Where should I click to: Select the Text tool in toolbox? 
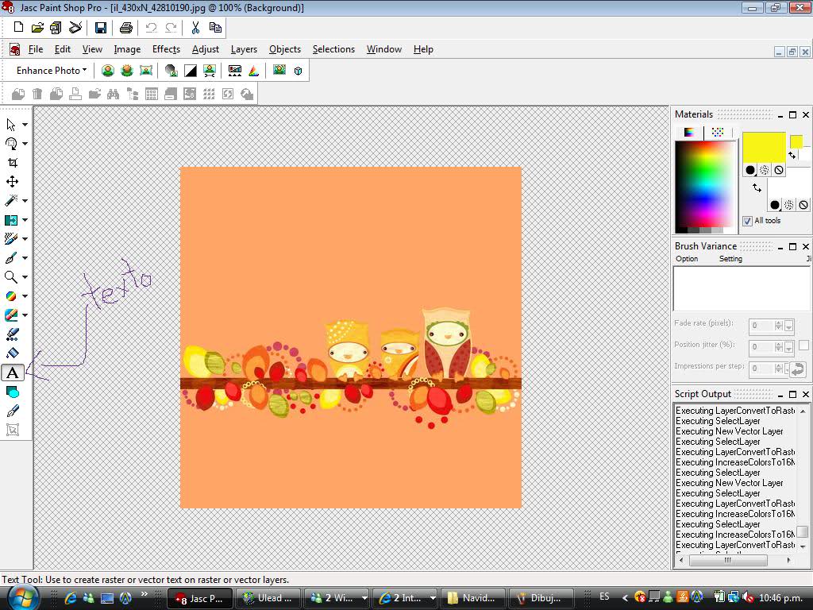click(12, 373)
